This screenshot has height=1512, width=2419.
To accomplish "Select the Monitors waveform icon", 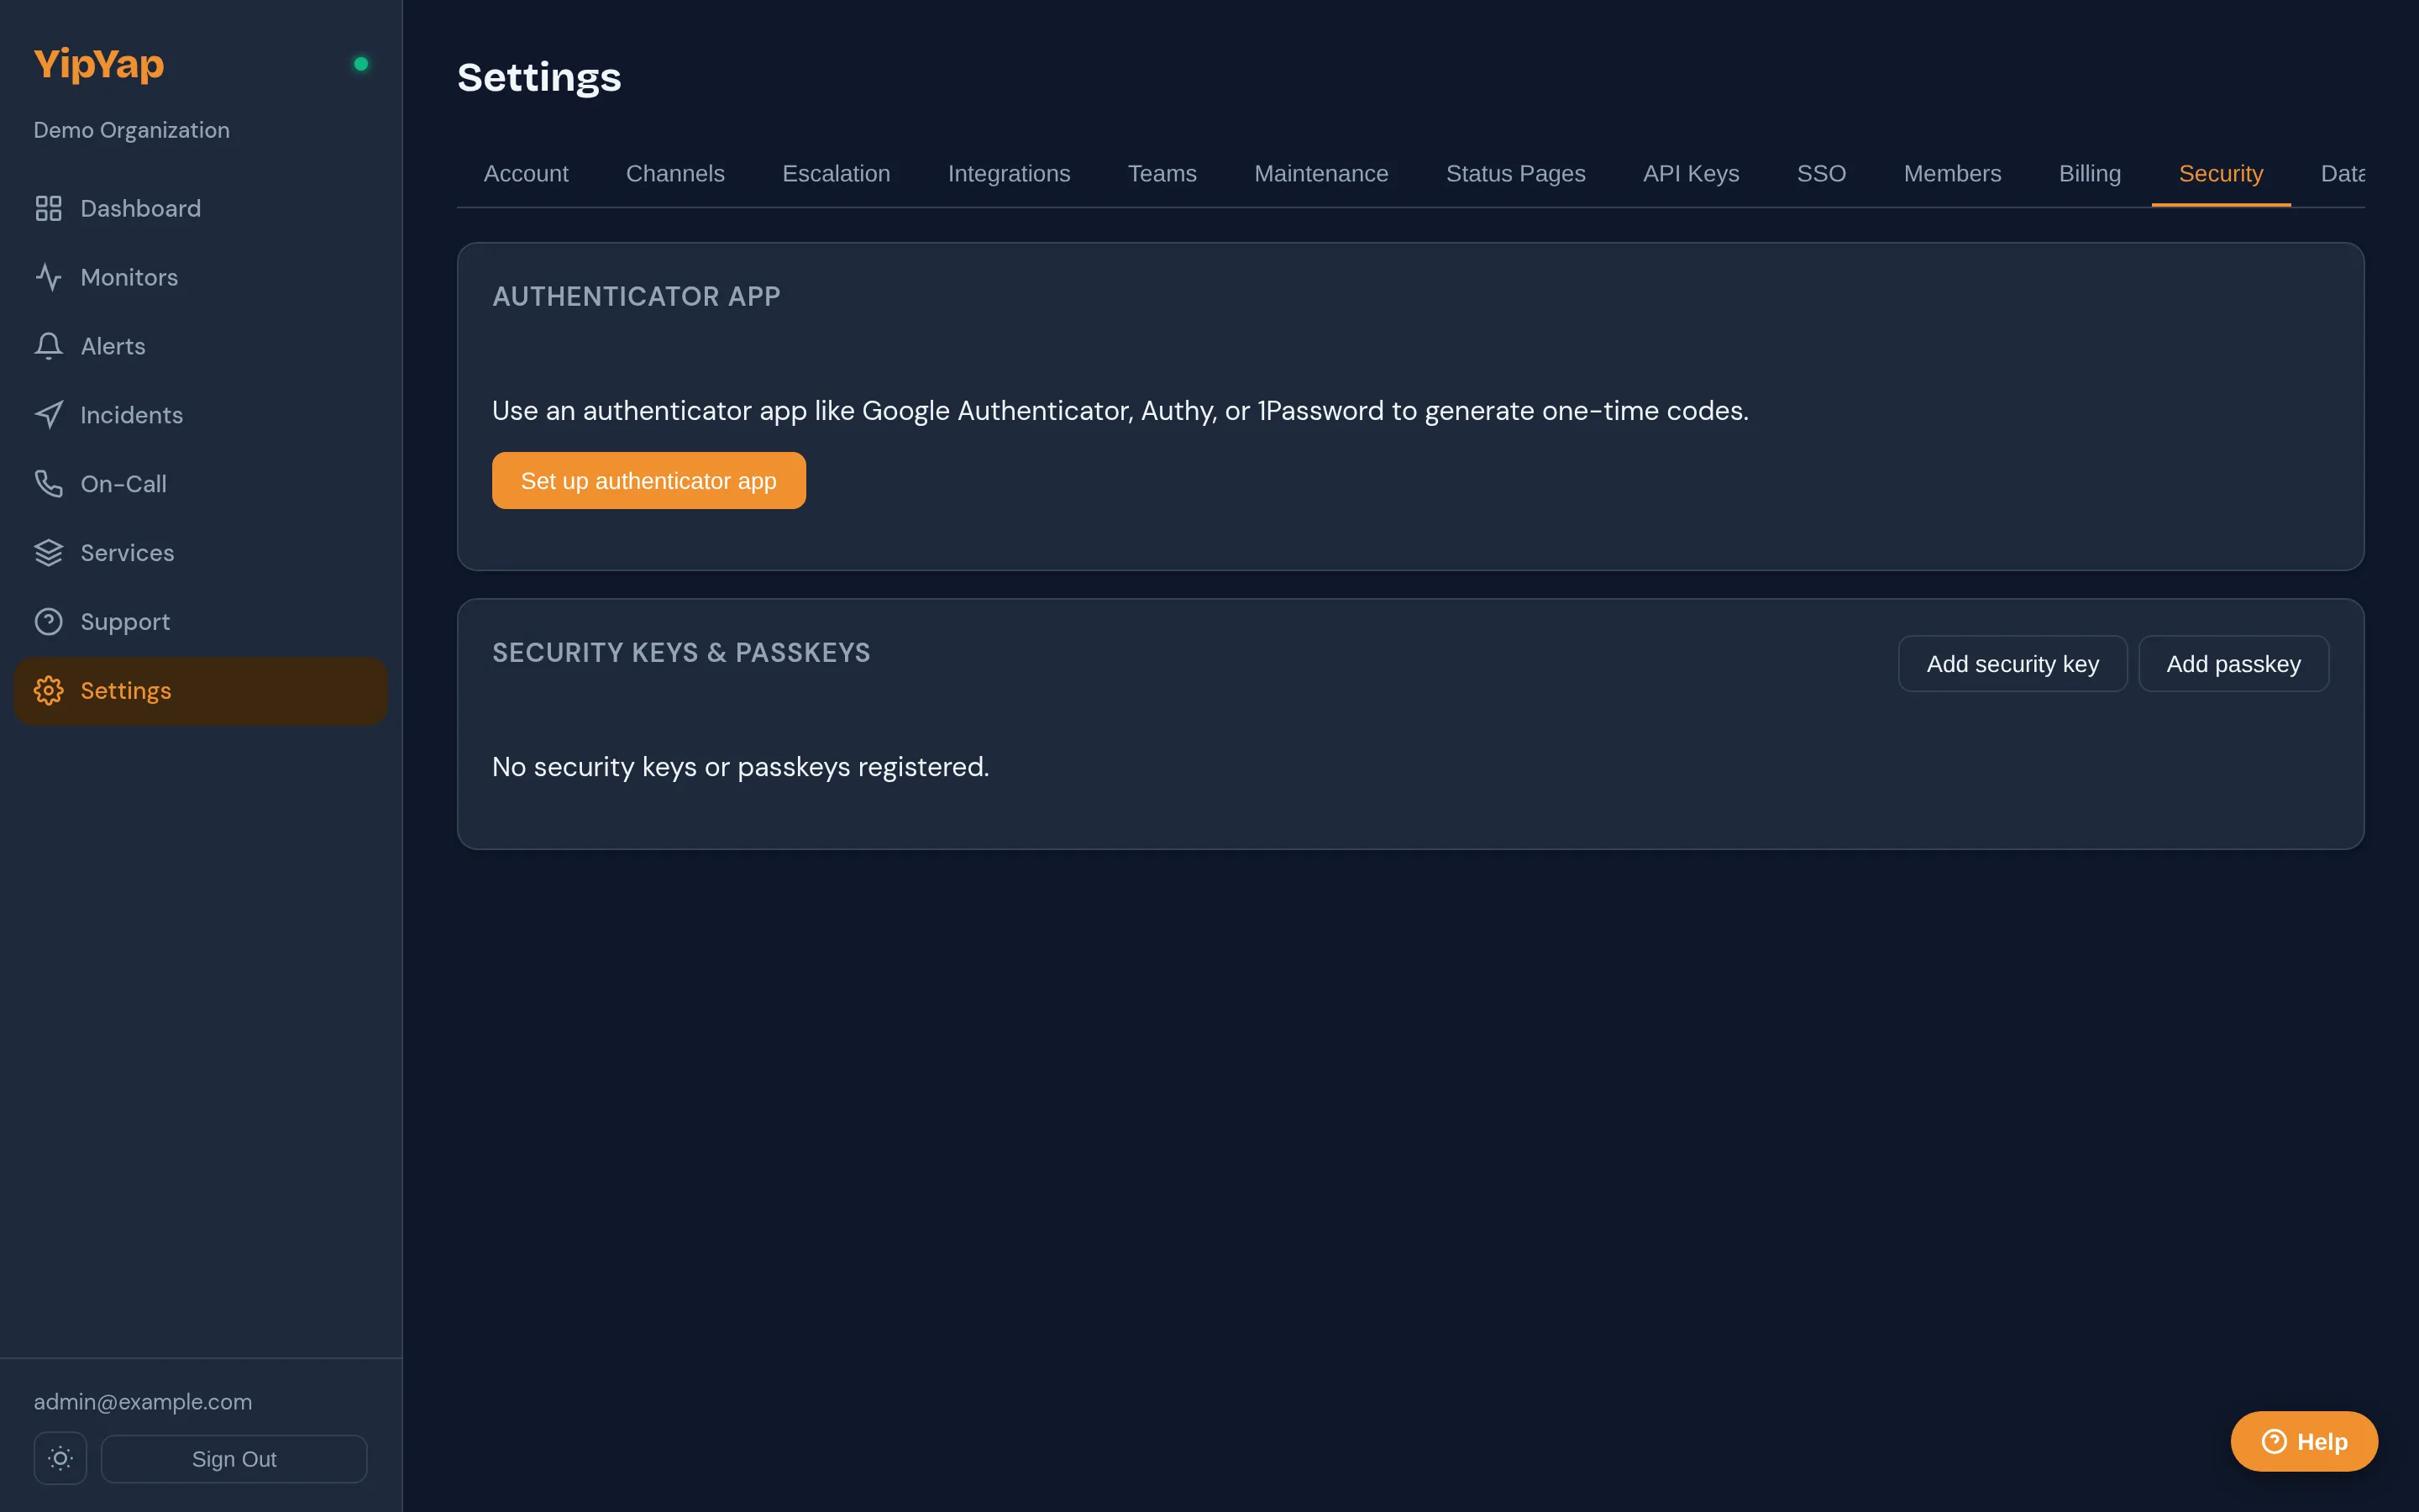I will (x=49, y=277).
